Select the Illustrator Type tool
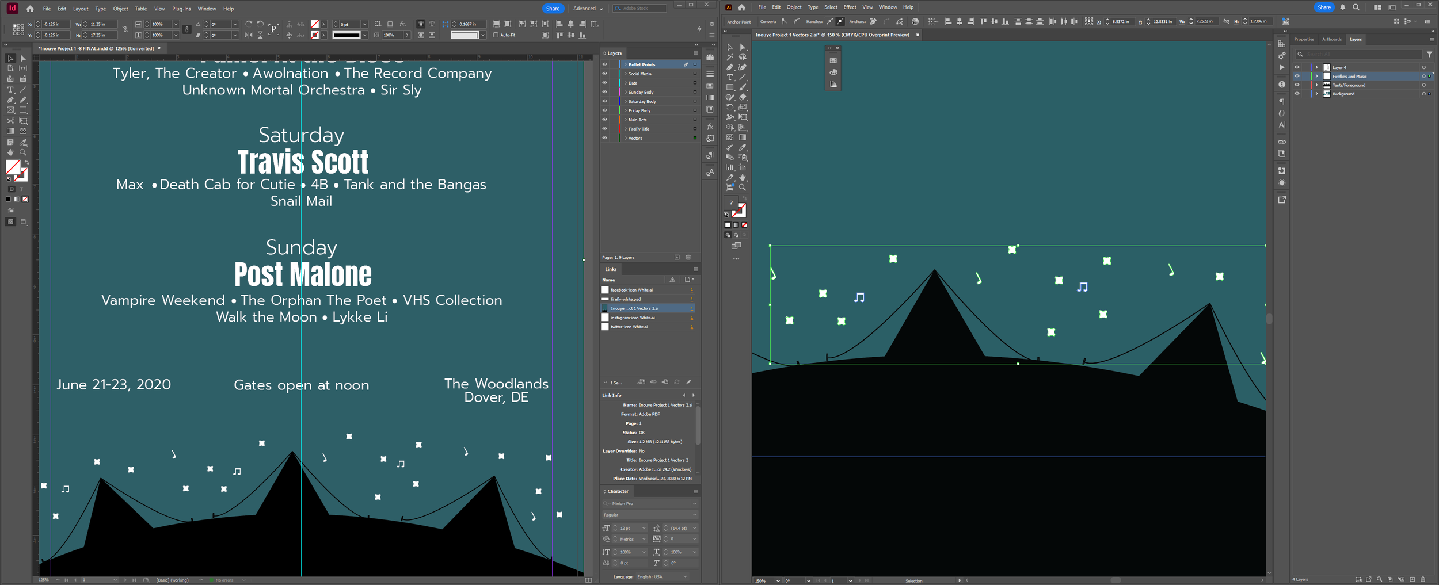 coord(730,77)
